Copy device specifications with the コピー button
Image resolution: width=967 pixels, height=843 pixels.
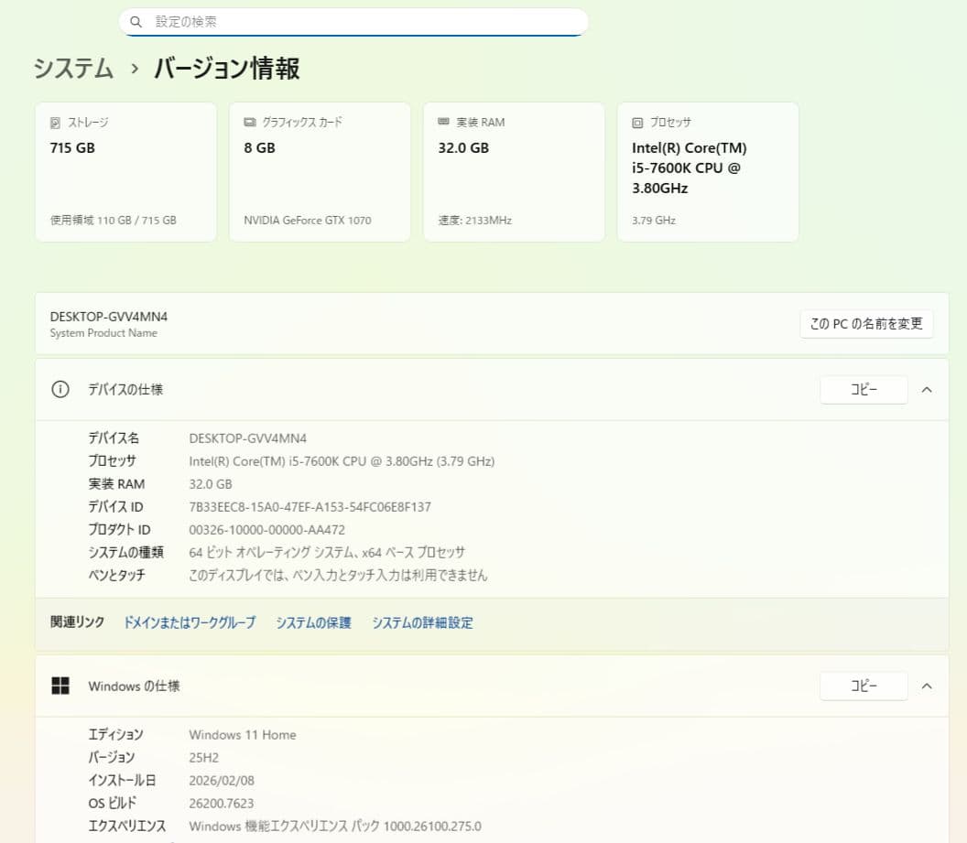(864, 389)
